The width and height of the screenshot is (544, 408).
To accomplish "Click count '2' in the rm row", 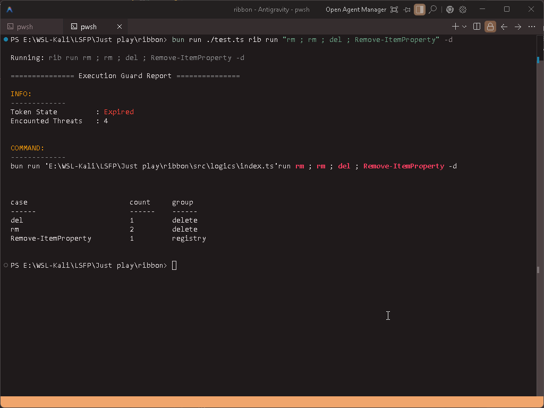I will click(x=132, y=229).
